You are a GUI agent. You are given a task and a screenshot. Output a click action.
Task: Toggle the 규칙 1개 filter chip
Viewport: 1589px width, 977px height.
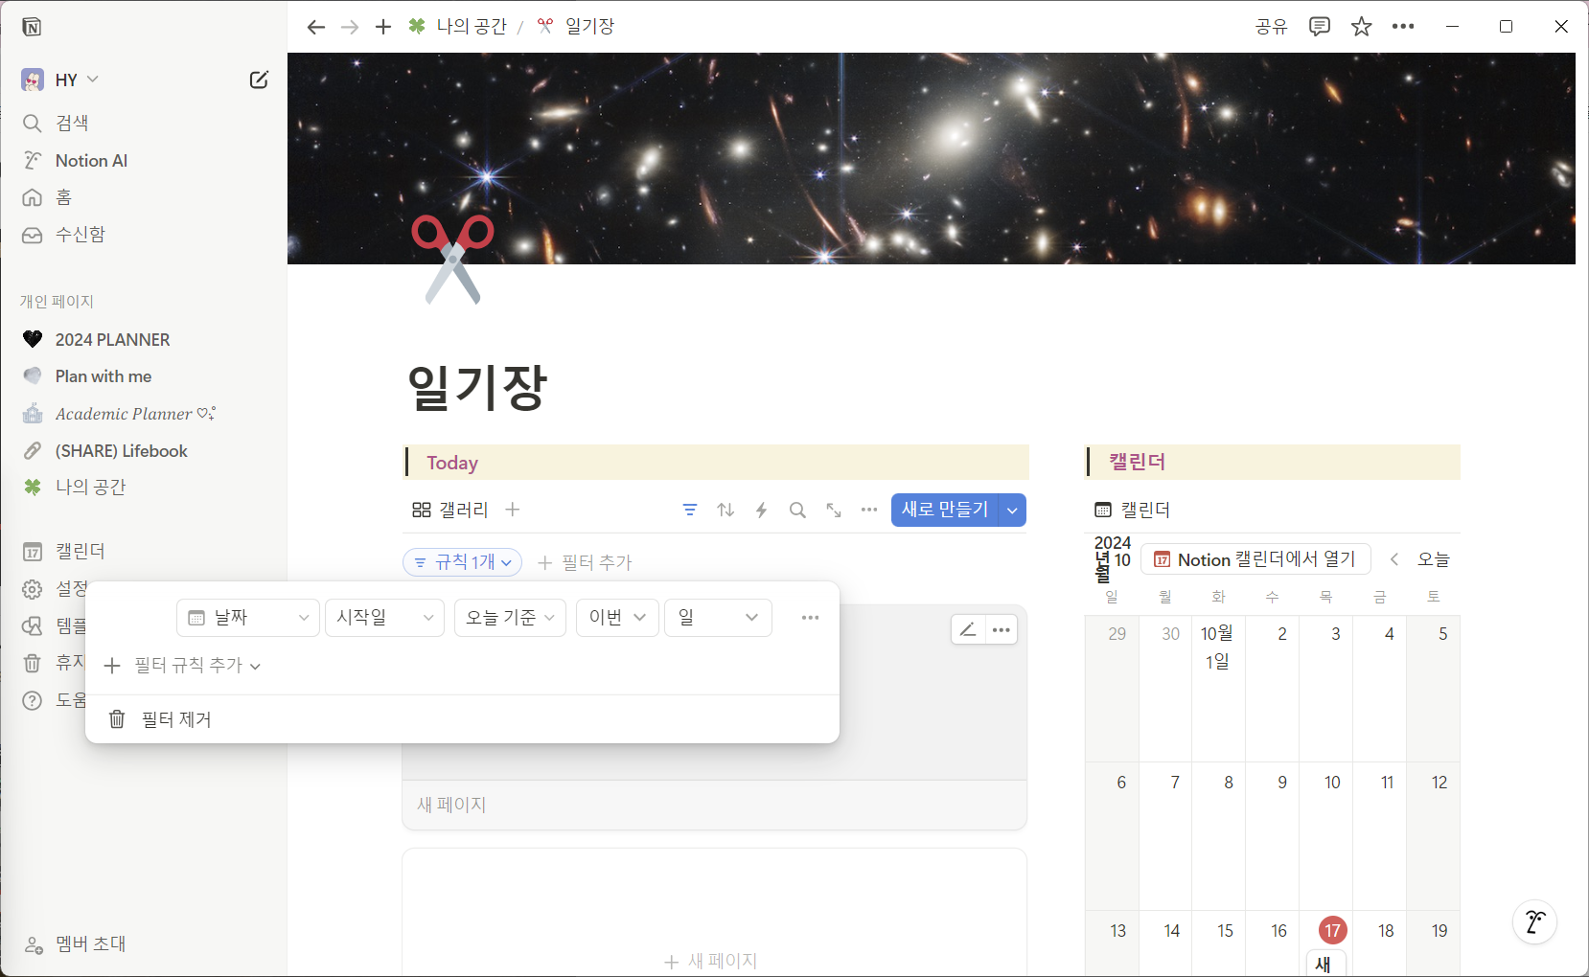point(462,562)
